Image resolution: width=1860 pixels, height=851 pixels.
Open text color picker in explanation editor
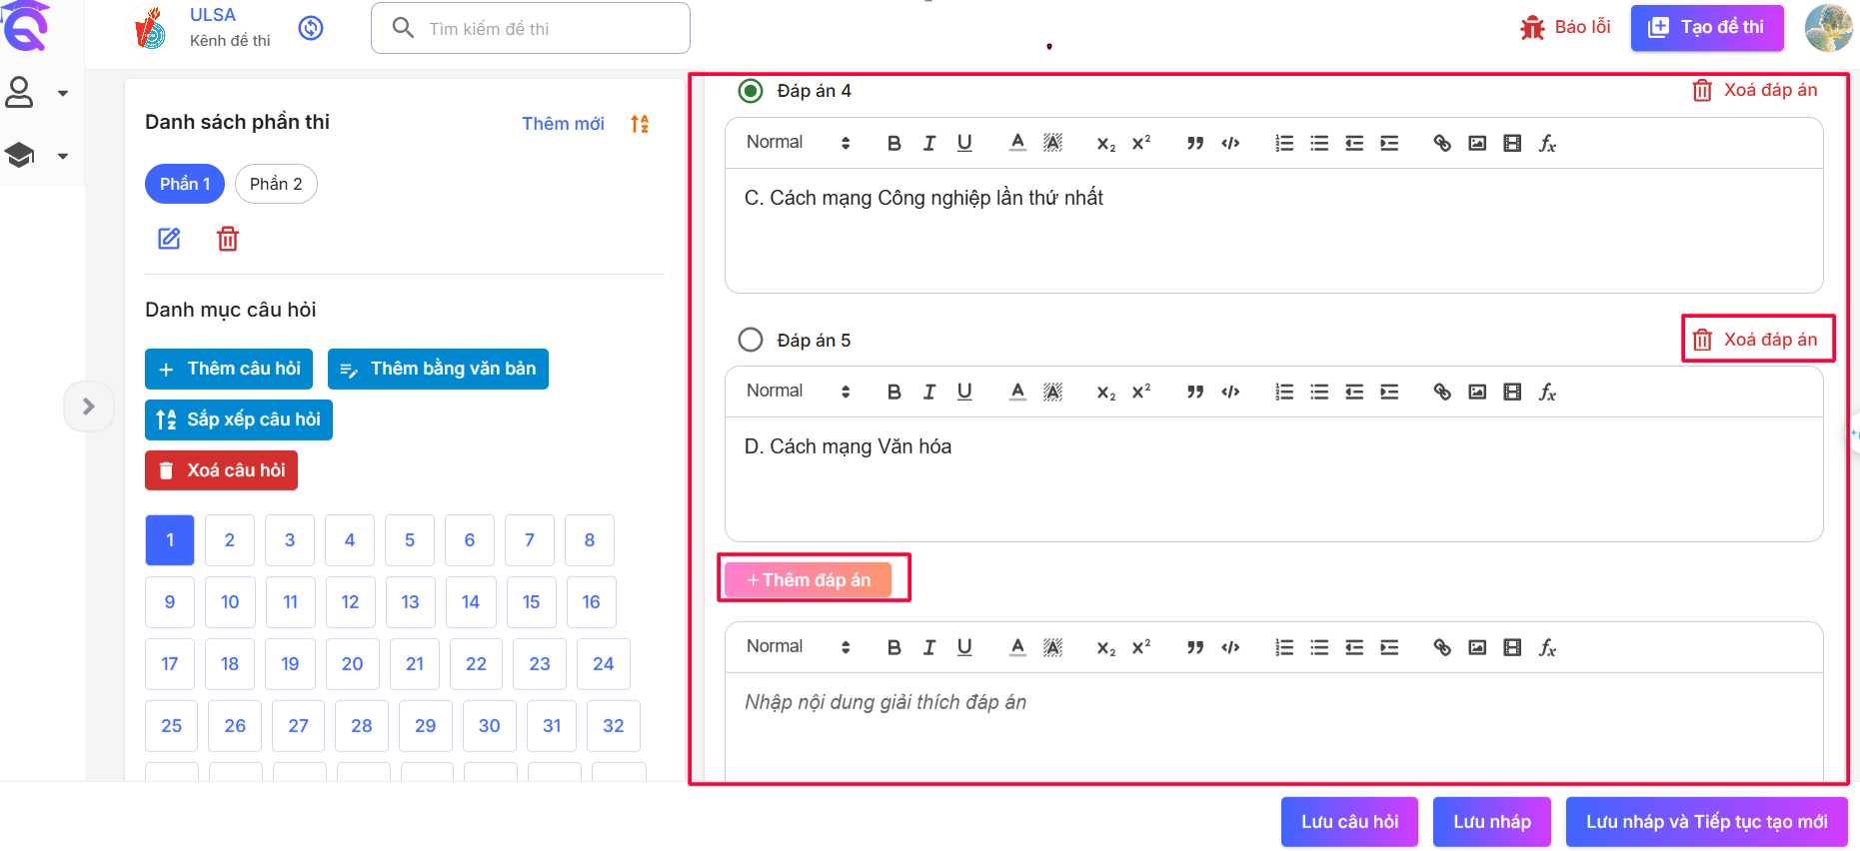coord(1017,647)
